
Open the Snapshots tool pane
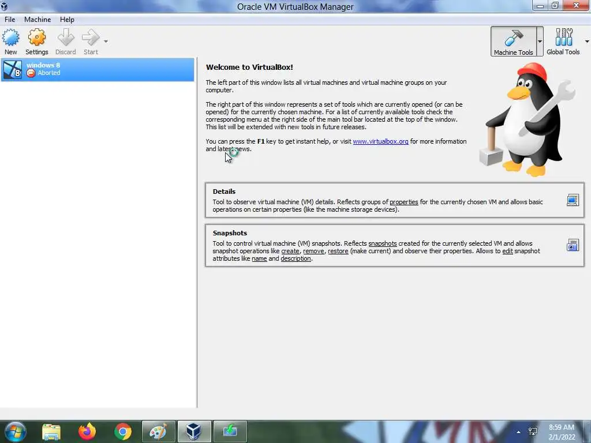(x=395, y=245)
